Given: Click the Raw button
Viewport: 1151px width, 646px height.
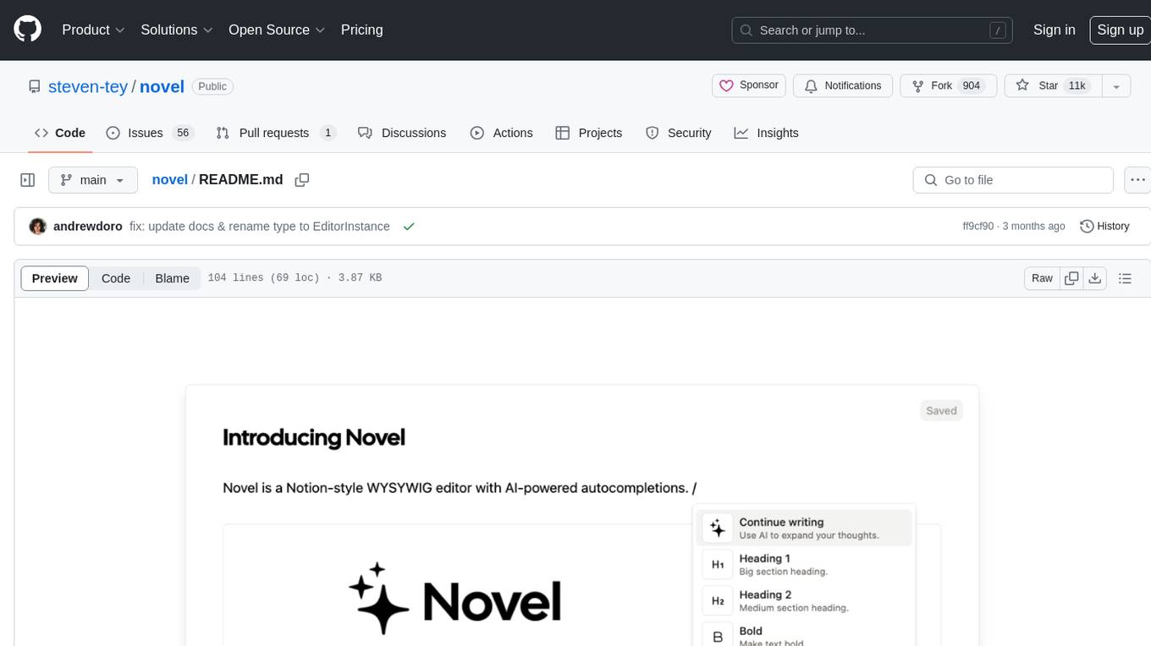Looking at the screenshot, I should point(1042,278).
